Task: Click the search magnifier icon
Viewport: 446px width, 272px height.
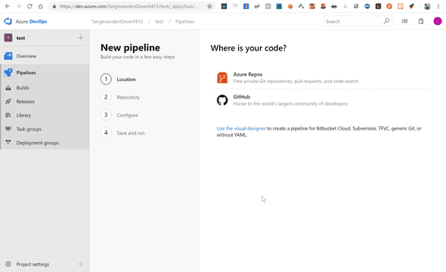Action: tap(386, 21)
